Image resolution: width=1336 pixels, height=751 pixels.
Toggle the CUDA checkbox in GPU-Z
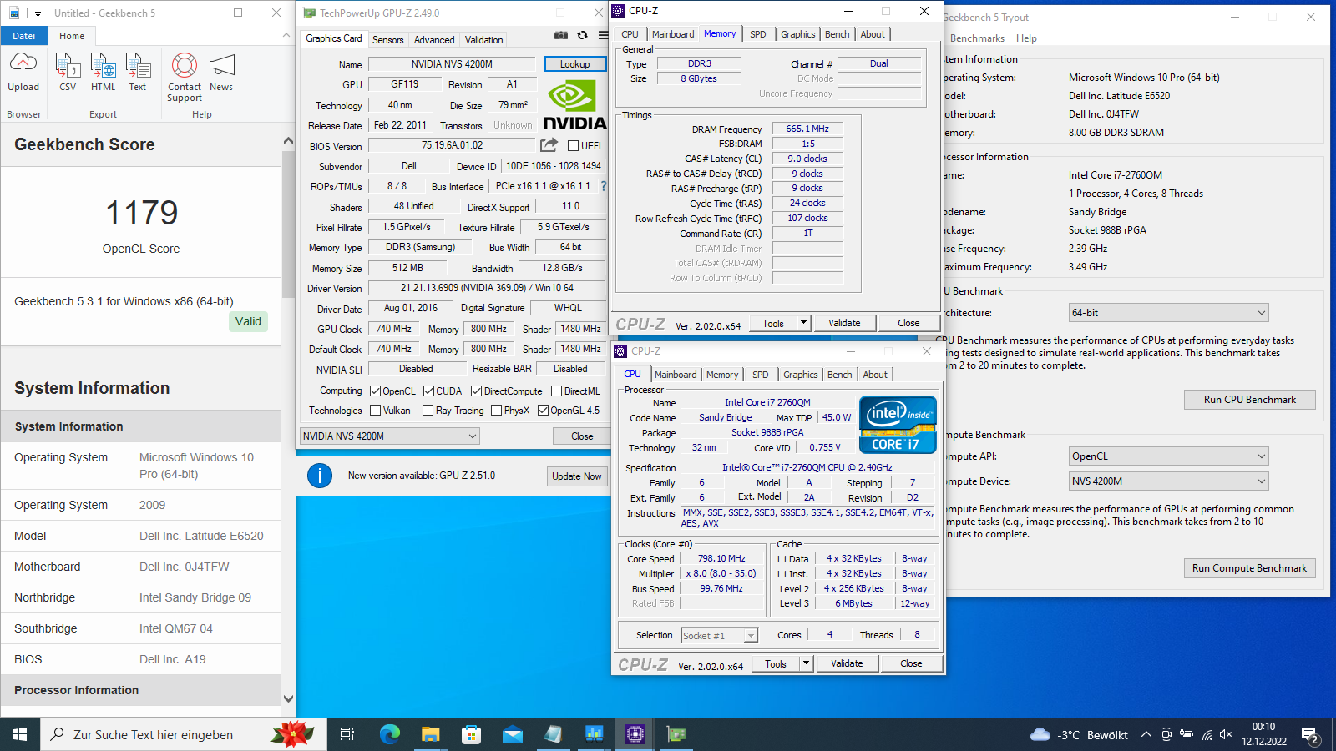pyautogui.click(x=428, y=391)
